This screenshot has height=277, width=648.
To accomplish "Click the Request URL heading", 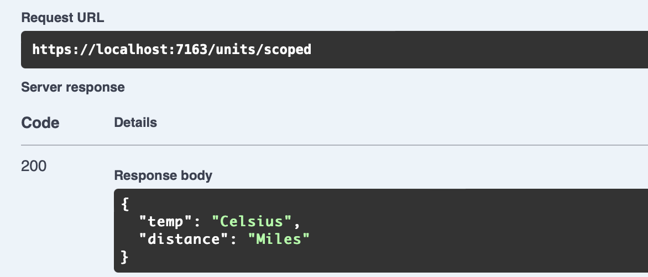I will [x=62, y=18].
